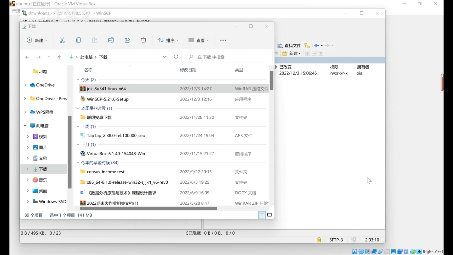Click the Paste icon in the Explorer toolbar

coord(95,40)
